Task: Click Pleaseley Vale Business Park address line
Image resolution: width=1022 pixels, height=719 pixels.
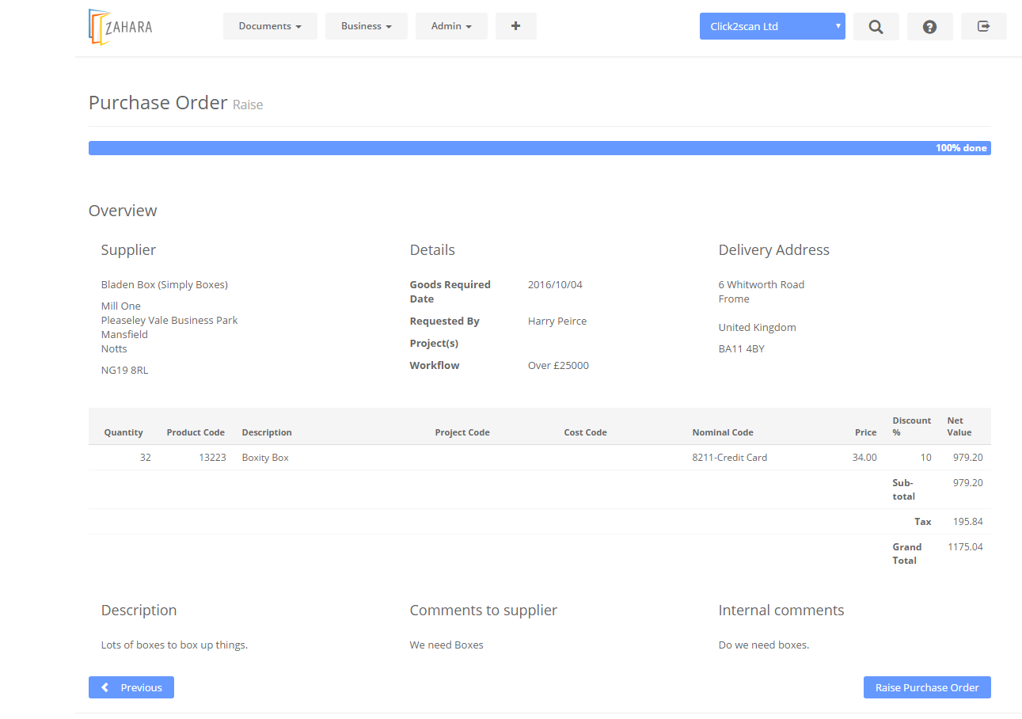Action: [x=169, y=320]
